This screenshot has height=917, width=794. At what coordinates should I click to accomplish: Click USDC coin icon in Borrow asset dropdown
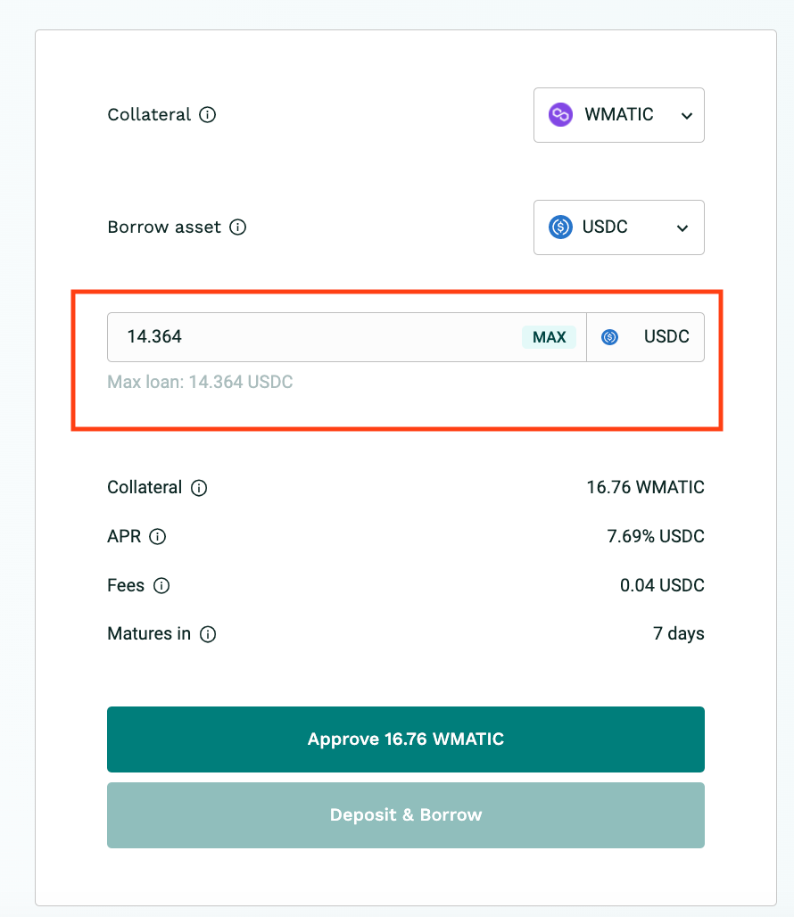(x=560, y=227)
